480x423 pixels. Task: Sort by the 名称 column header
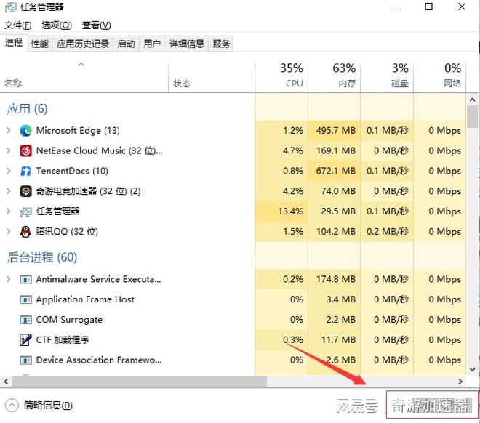(84, 76)
